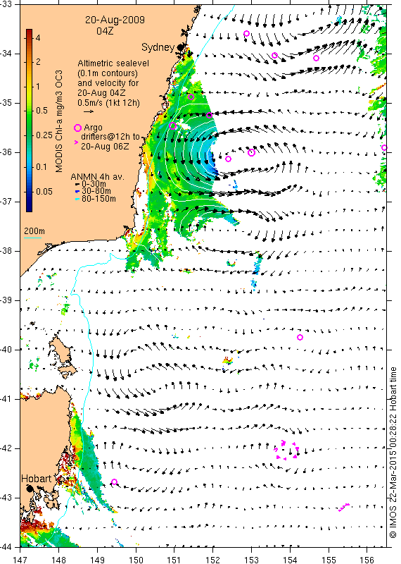Select the Argo circle southeast of Hobart near 149.5°E

tap(114, 482)
